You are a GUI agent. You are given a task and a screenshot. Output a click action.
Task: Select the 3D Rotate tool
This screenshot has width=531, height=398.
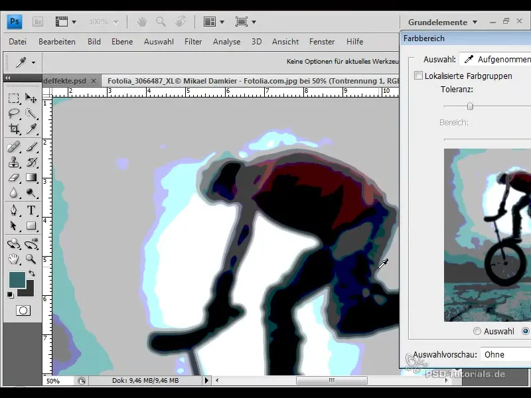13,243
